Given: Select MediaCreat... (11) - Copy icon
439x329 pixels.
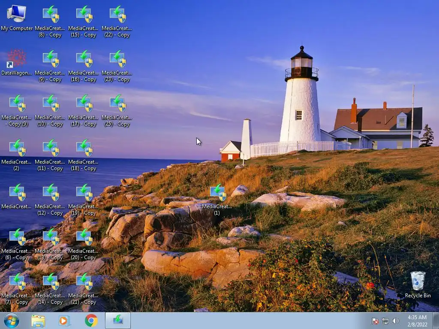Looking at the screenshot, I should pyautogui.click(x=50, y=155).
